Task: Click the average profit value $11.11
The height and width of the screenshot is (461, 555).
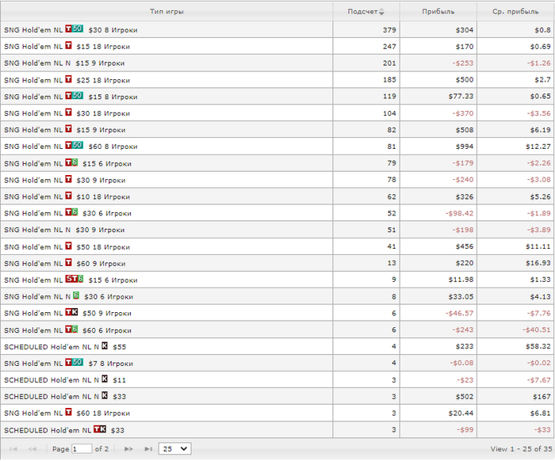Action: pos(538,247)
